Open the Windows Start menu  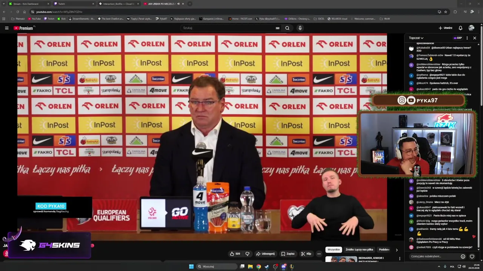(x=191, y=266)
